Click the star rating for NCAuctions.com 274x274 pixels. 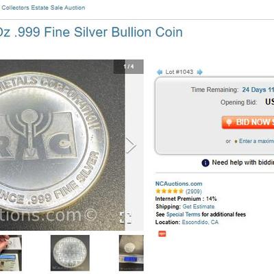pos(169,191)
